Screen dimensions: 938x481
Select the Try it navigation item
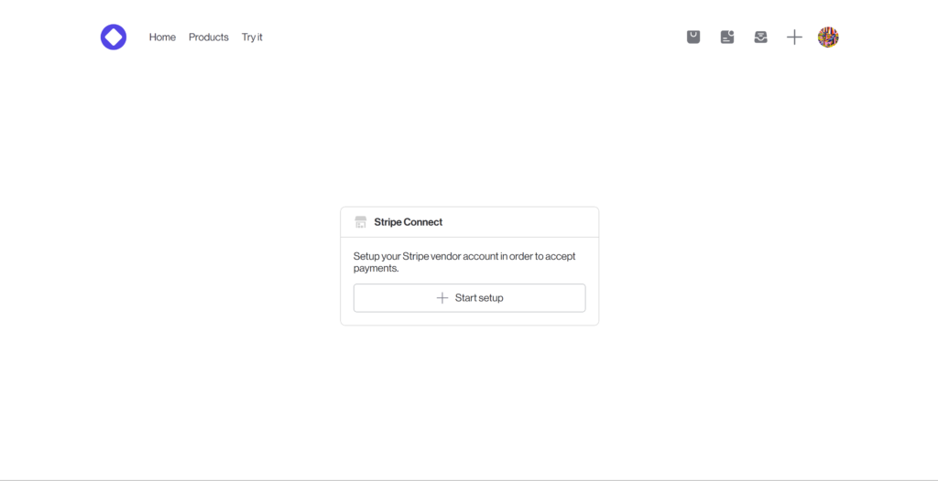pyautogui.click(x=252, y=37)
